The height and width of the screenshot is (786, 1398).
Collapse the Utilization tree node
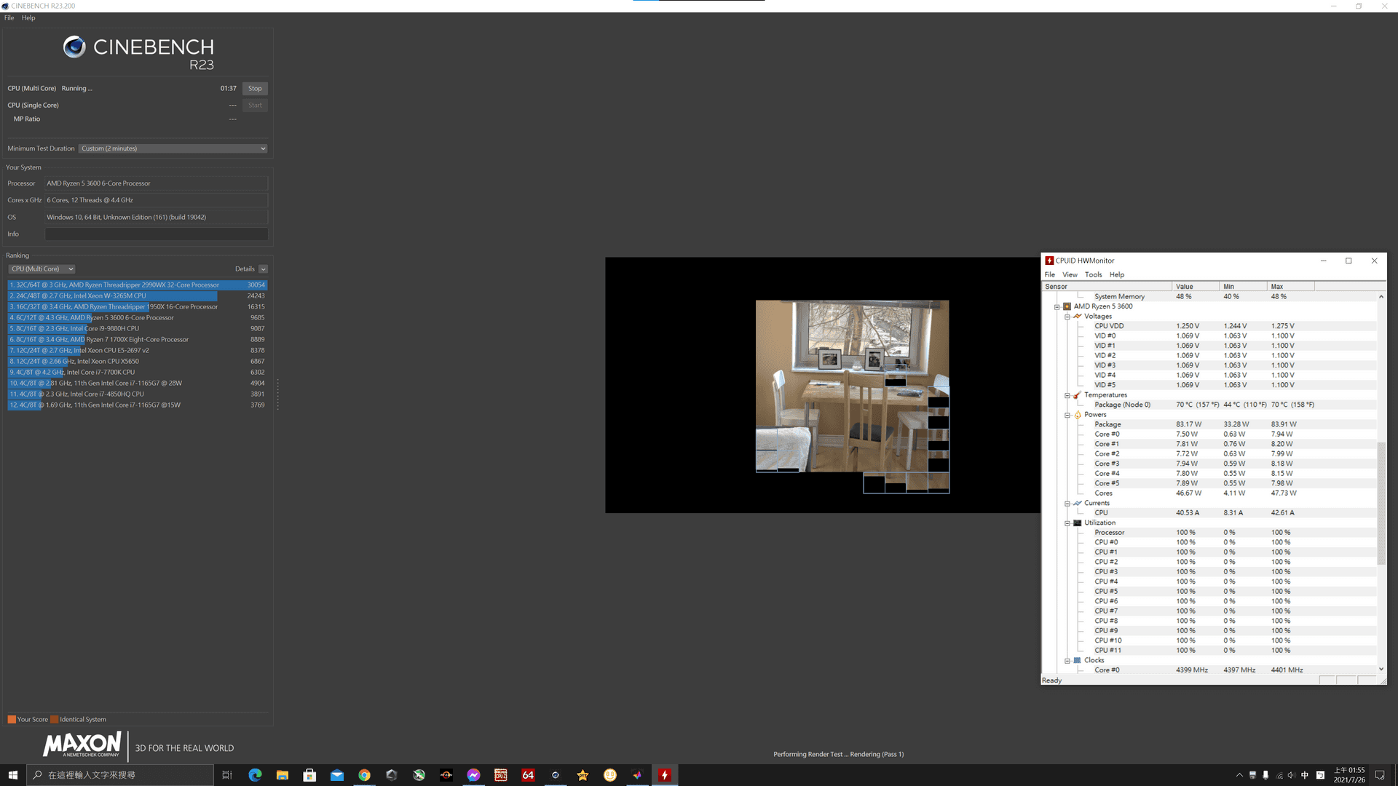[1067, 523]
